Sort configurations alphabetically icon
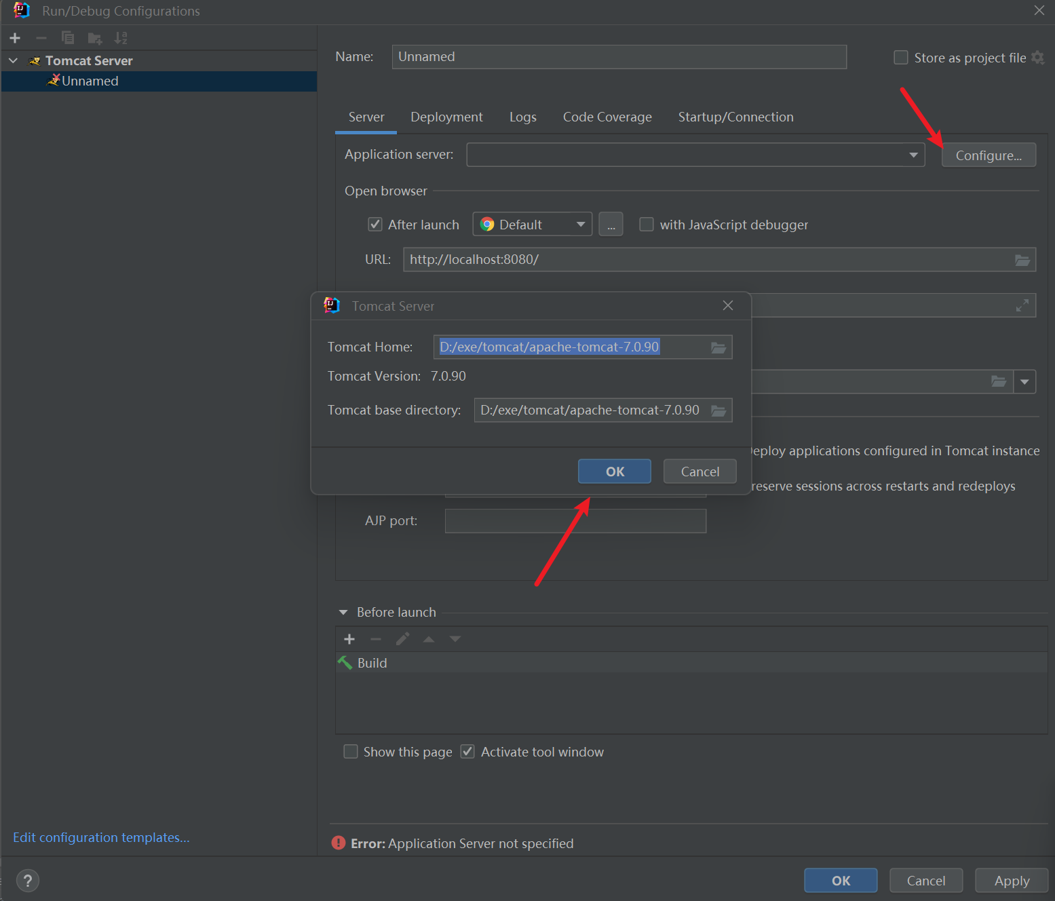1055x901 pixels. pos(121,38)
